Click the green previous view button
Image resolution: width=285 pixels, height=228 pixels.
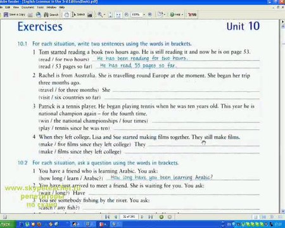click(161, 217)
